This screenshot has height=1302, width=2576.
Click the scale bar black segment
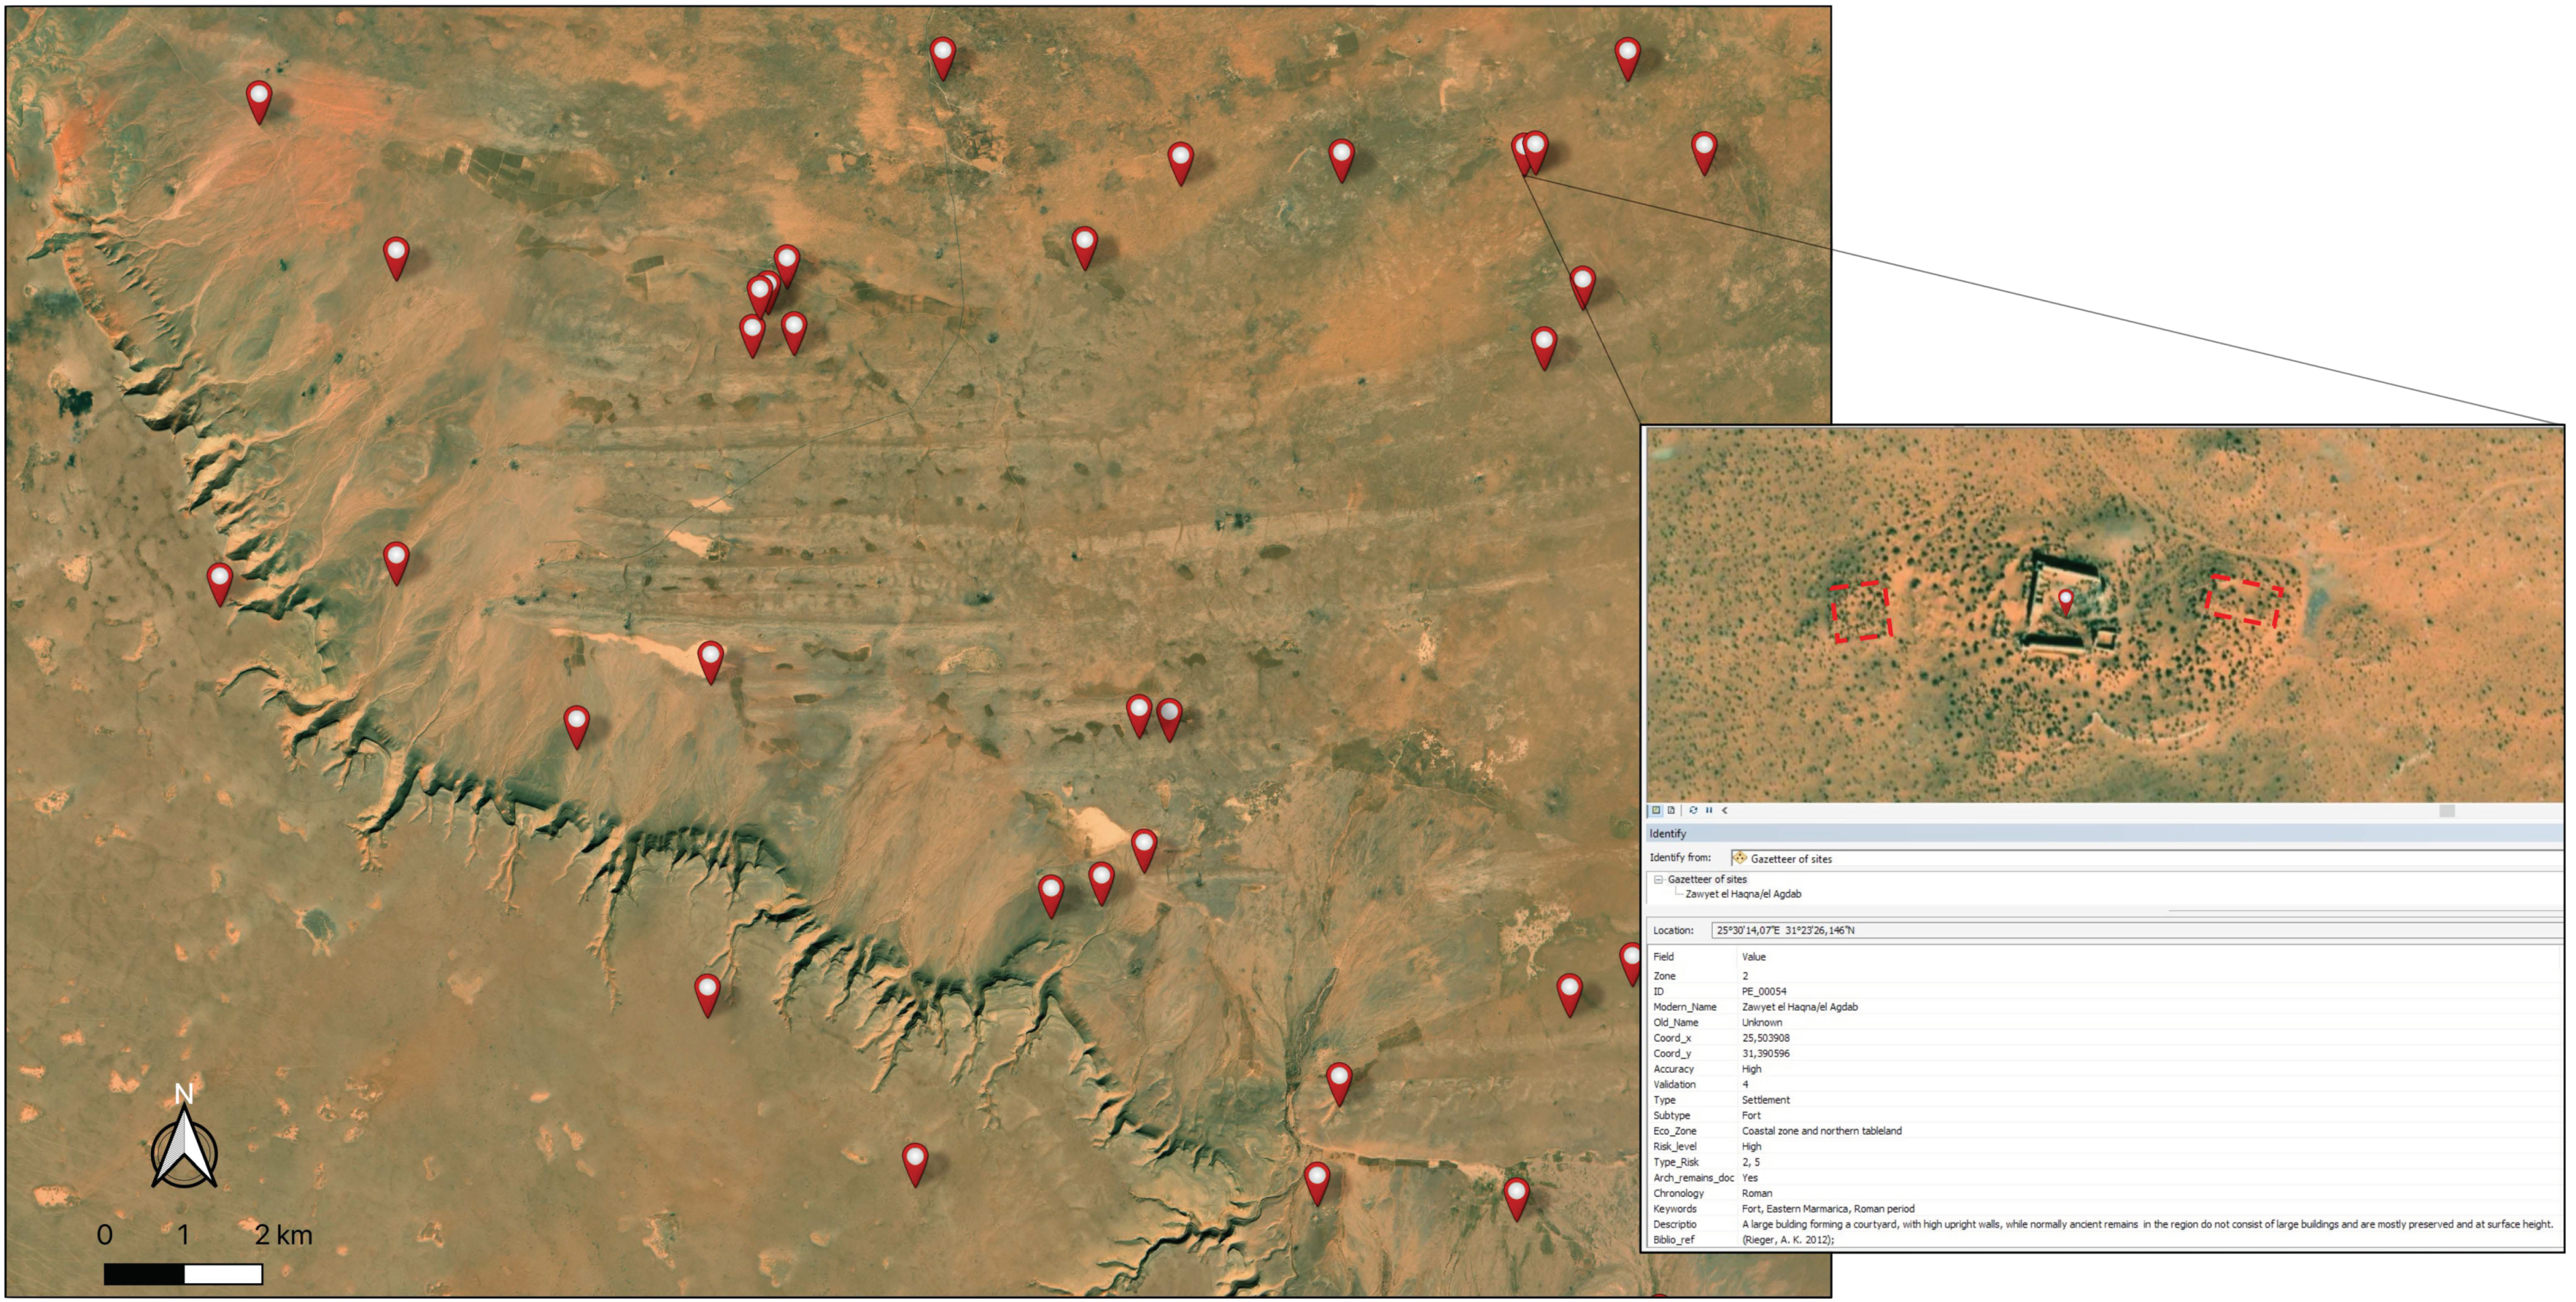pyautogui.click(x=144, y=1274)
